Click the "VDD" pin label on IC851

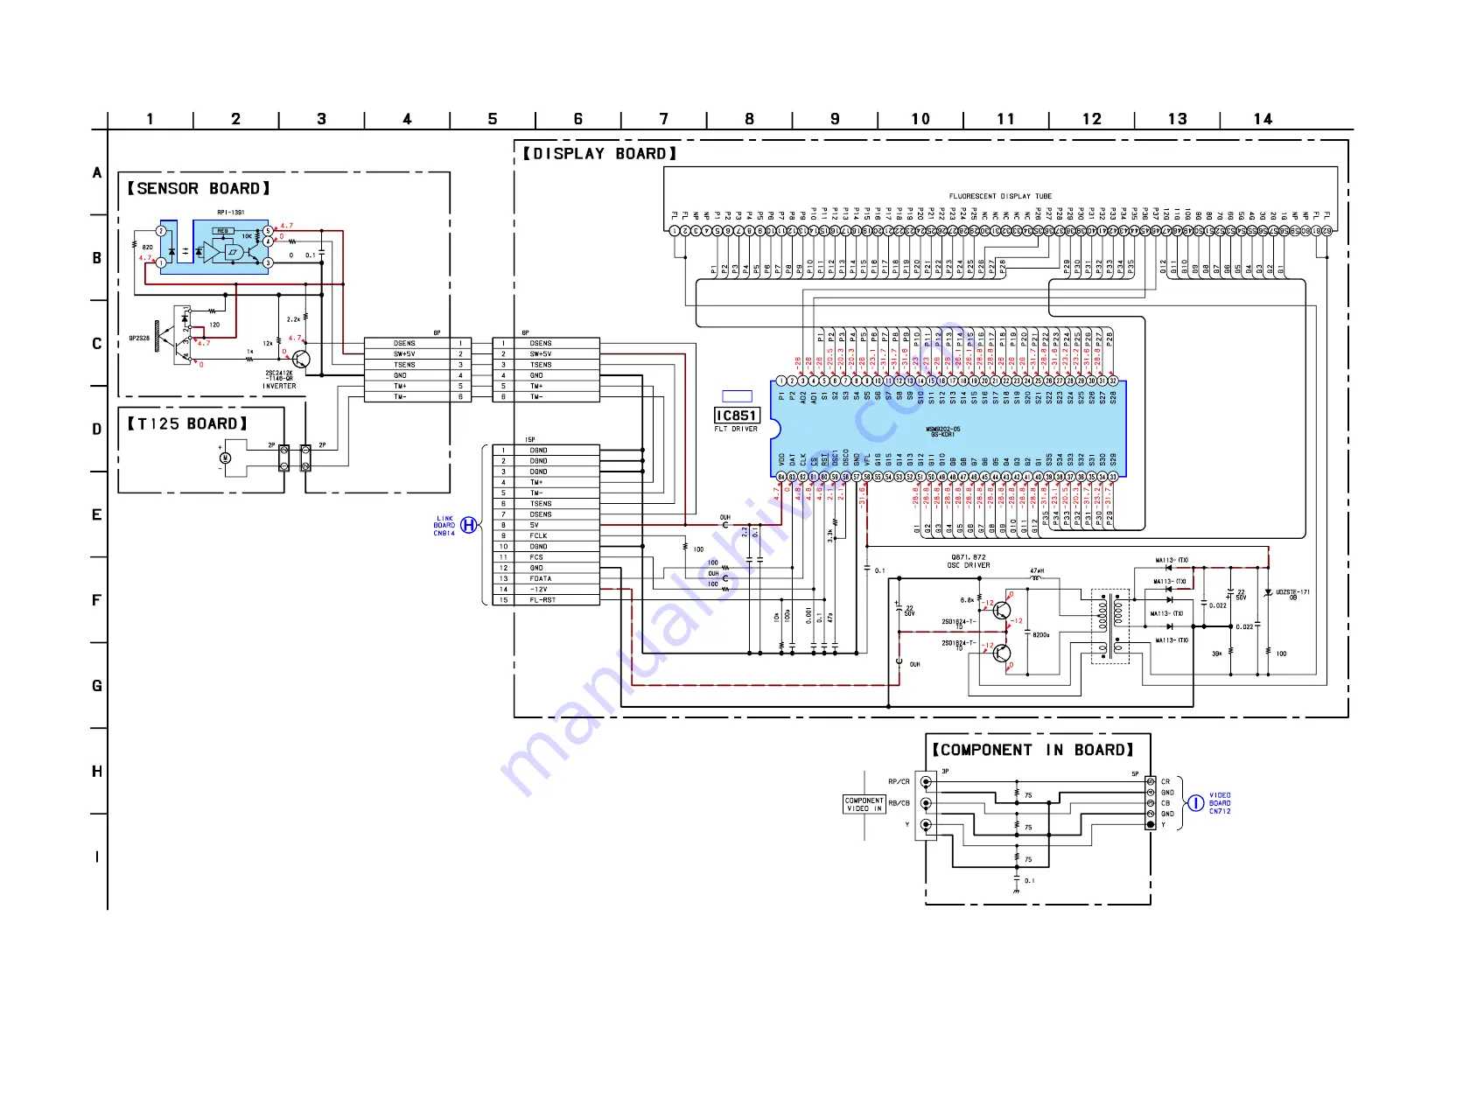click(x=781, y=458)
